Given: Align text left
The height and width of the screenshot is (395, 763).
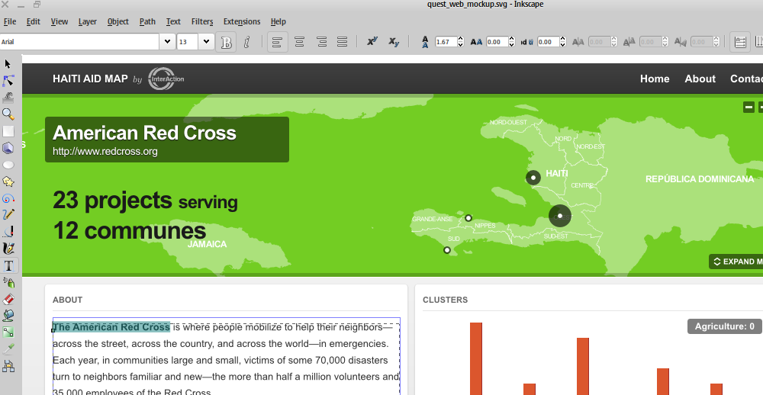Looking at the screenshot, I should point(277,43).
